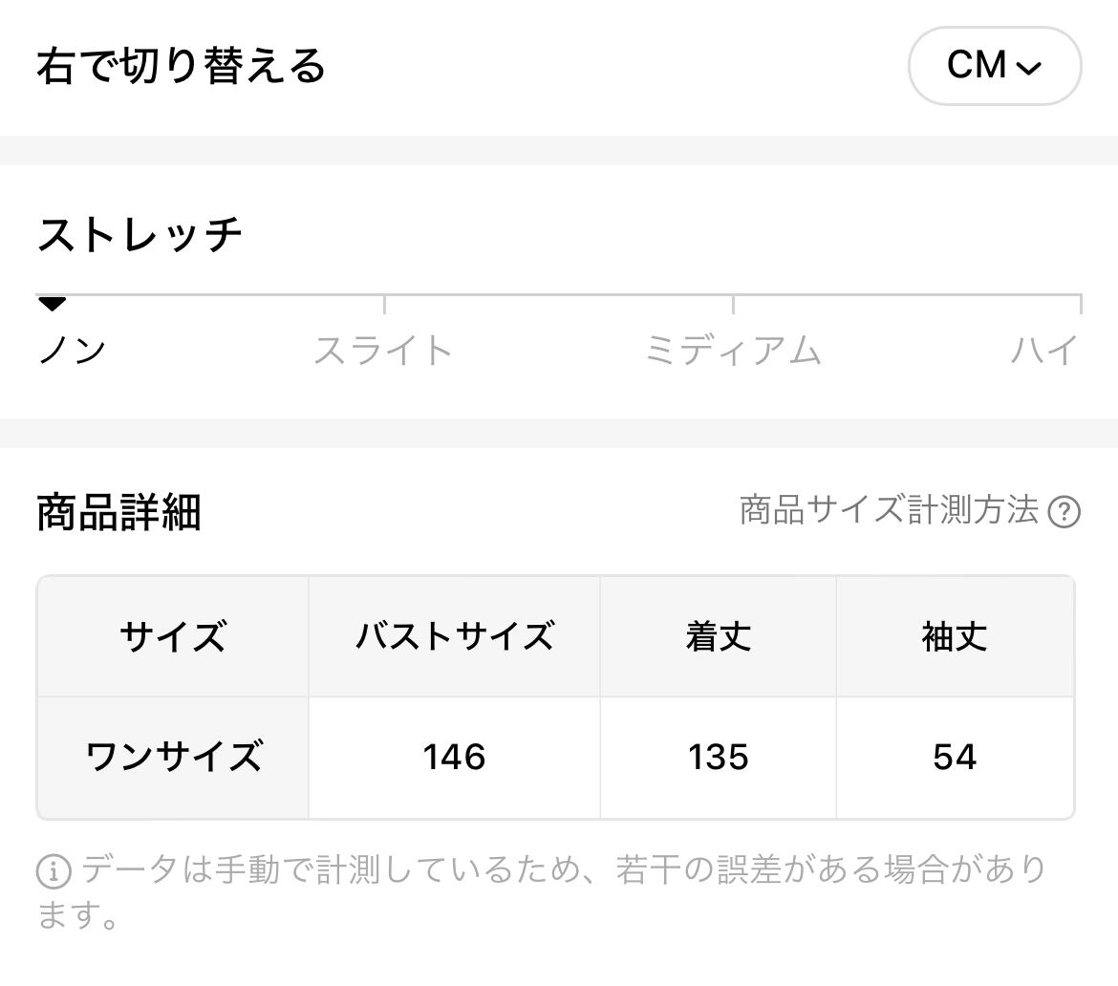Click the question mark help icon
Image resolution: width=1118 pixels, height=986 pixels.
(1064, 512)
